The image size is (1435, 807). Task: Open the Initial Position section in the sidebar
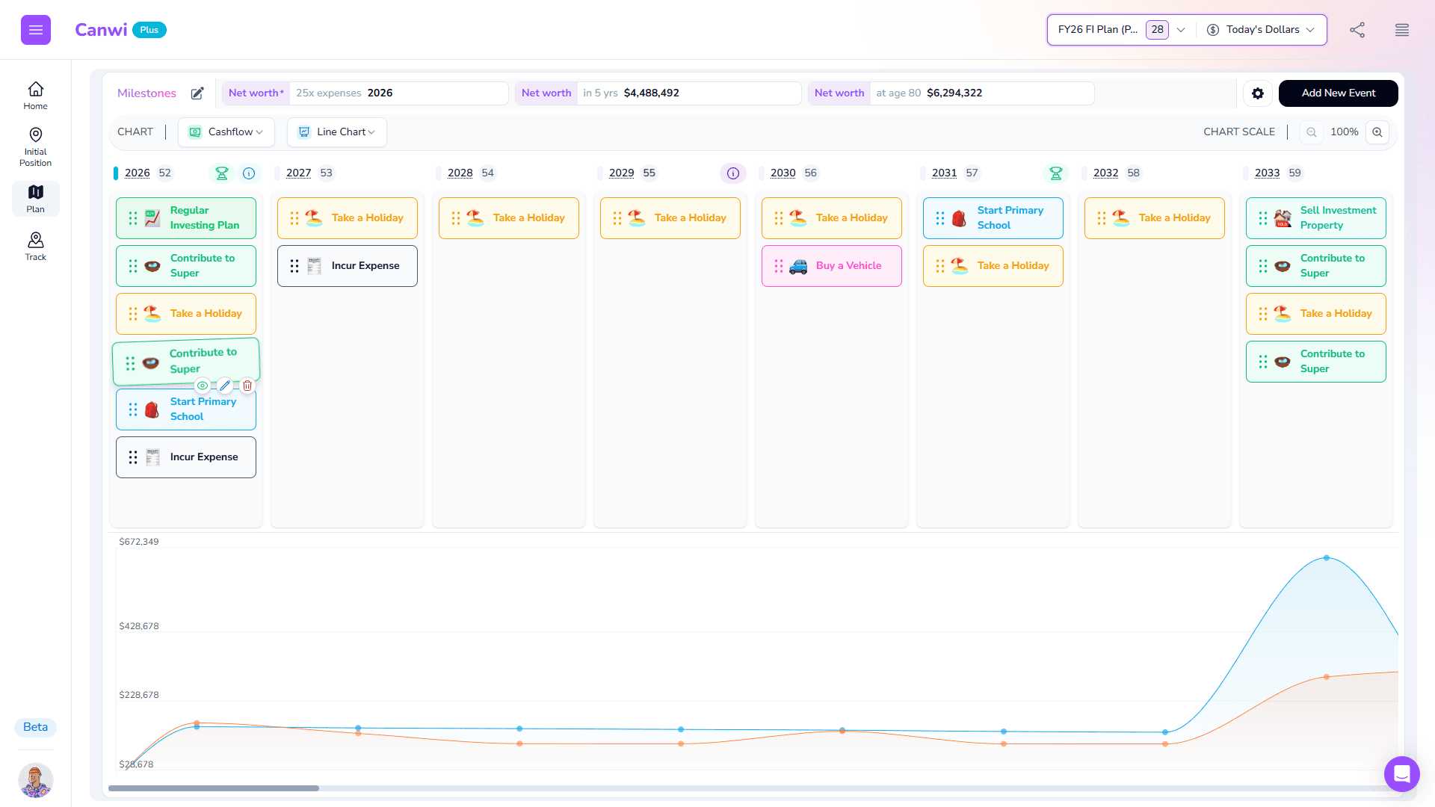(x=35, y=146)
